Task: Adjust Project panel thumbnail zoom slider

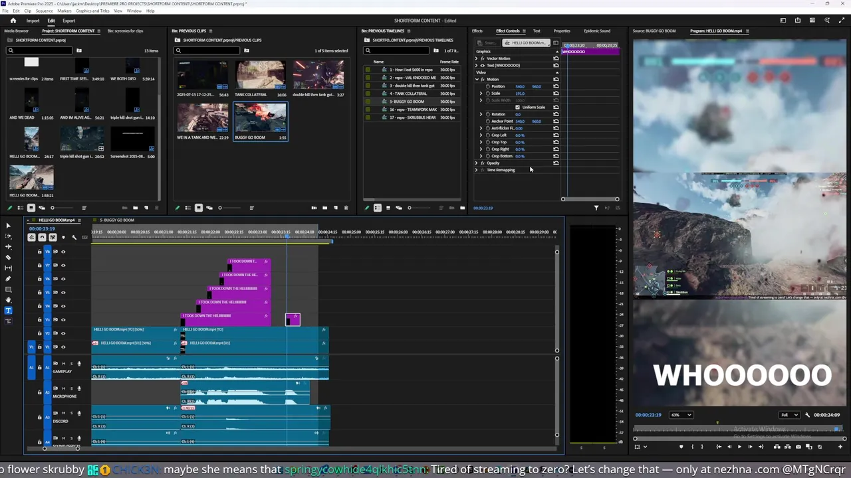Action: [x=62, y=208]
